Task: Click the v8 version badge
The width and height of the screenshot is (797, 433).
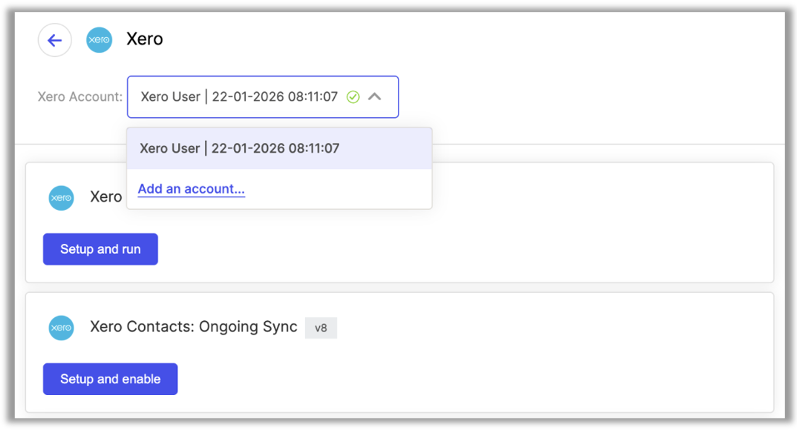Action: [321, 328]
